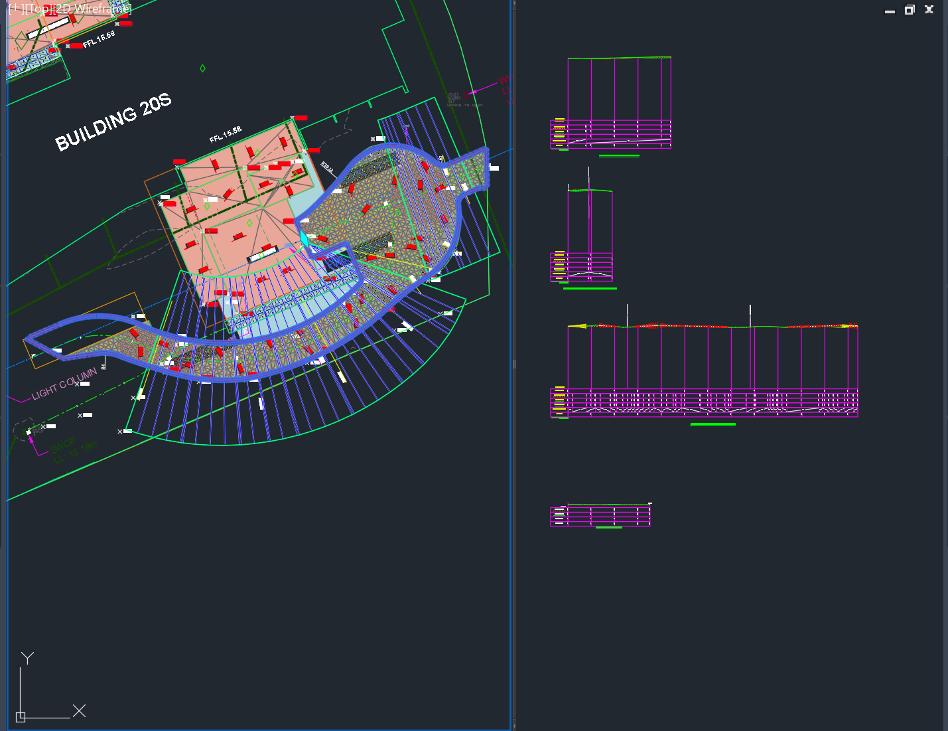The image size is (948, 731).
Task: Click the green diamond symbol above the building plan
Action: [202, 67]
